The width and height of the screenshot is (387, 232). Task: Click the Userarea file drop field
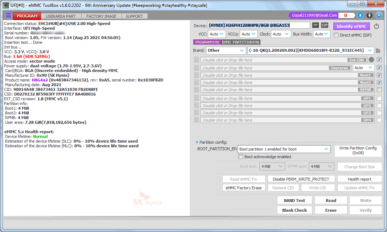click(x=276, y=68)
